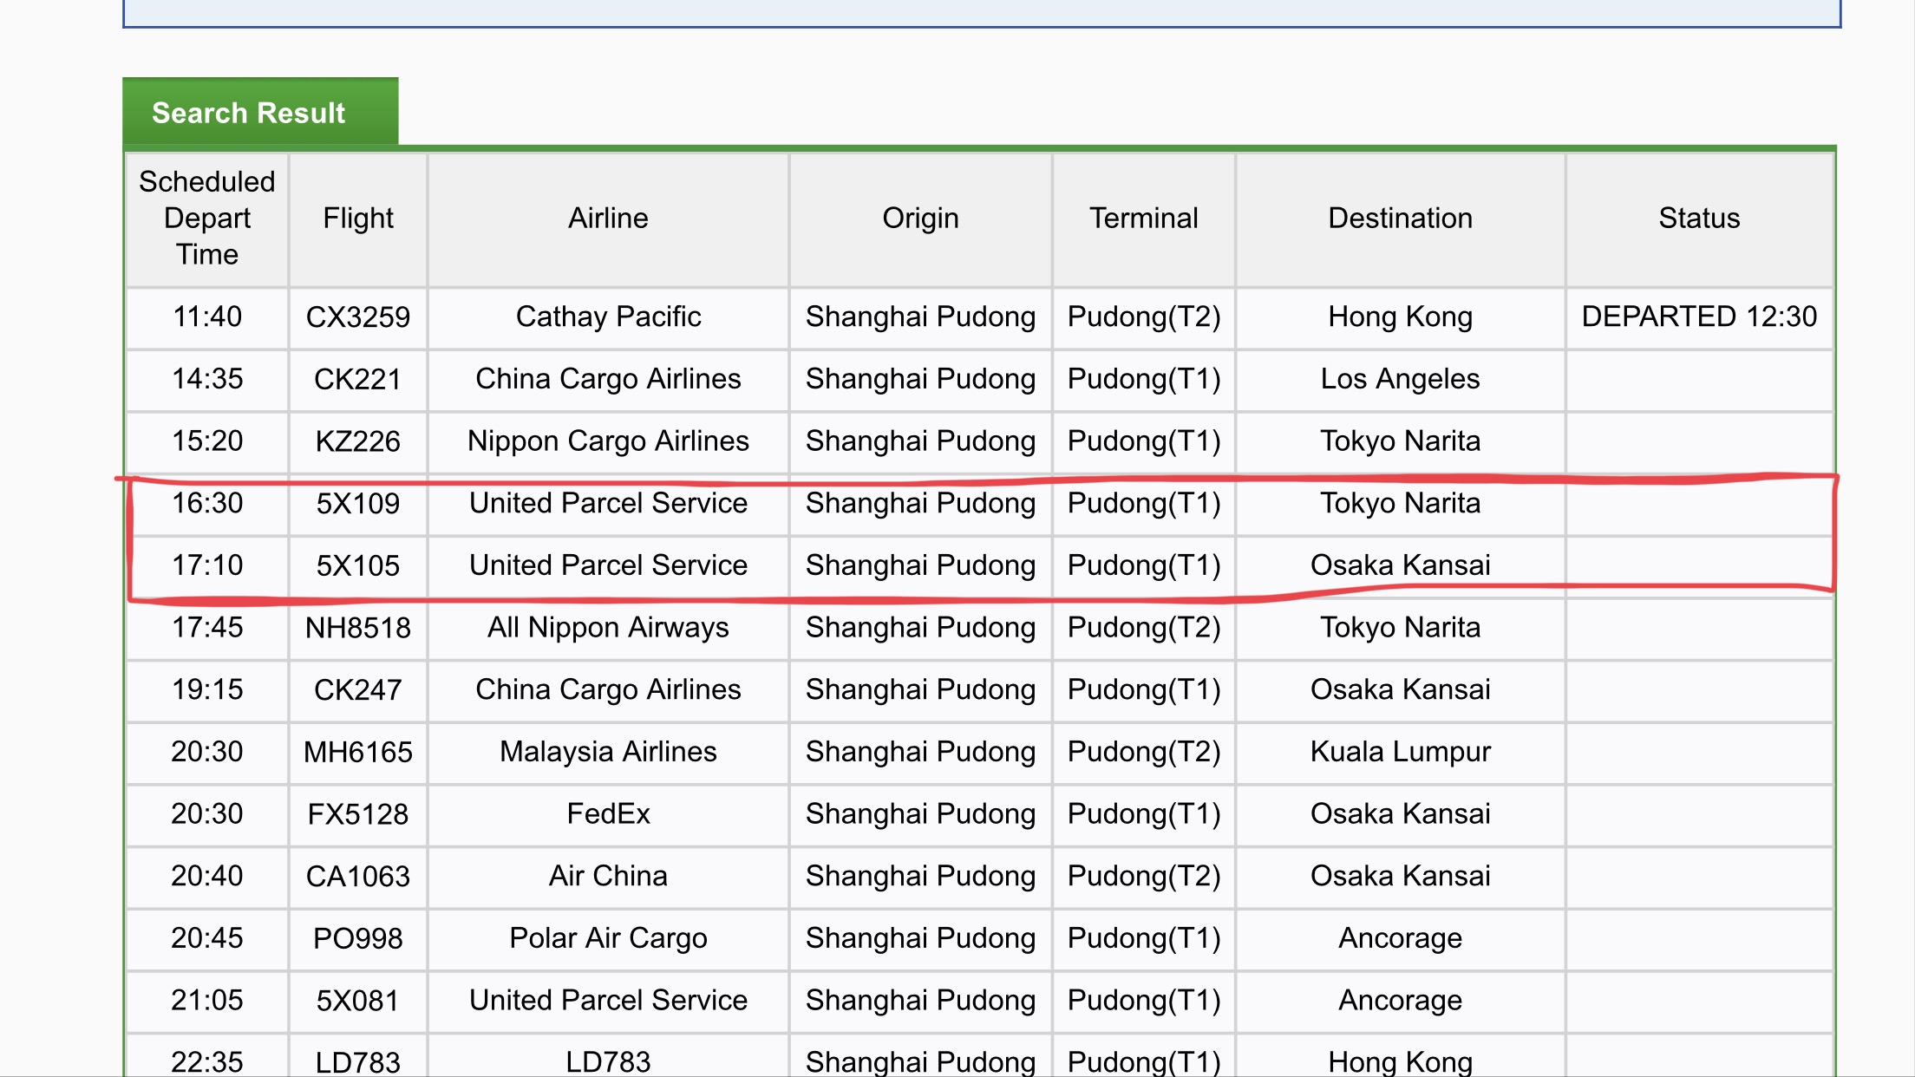Select the Destination column header

[x=1400, y=219]
